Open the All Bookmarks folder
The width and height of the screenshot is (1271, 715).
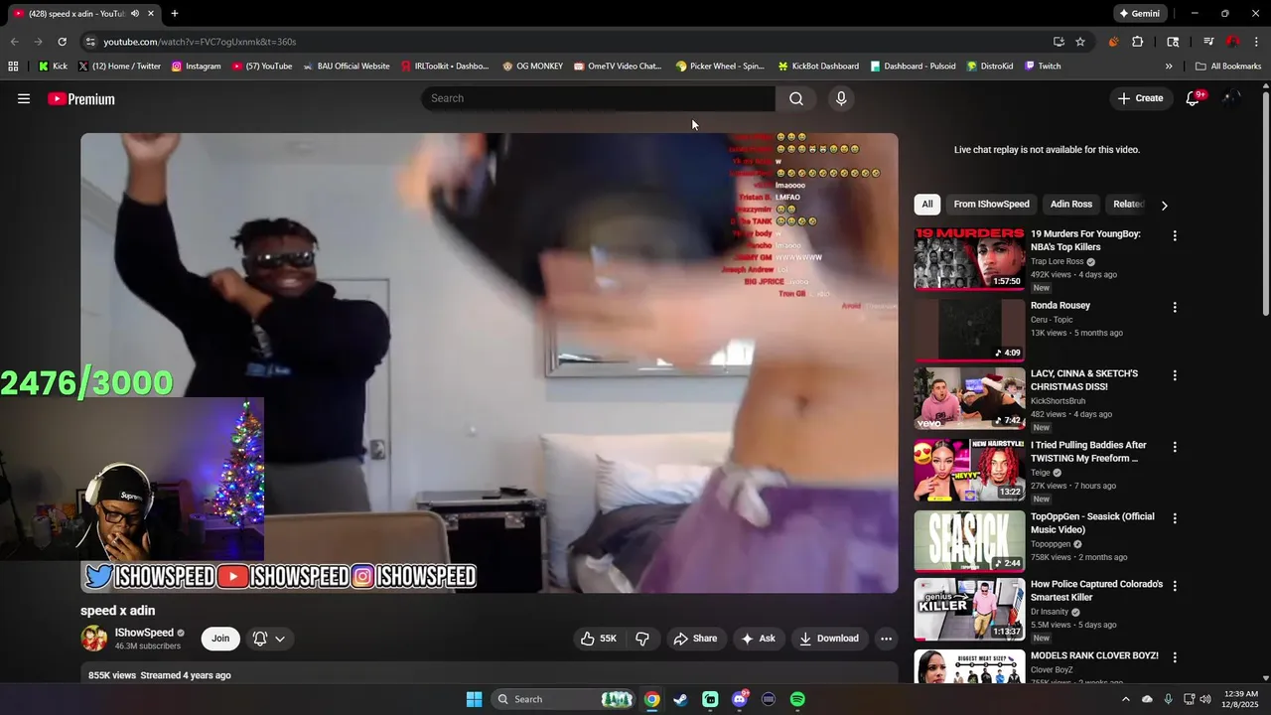(x=1228, y=67)
